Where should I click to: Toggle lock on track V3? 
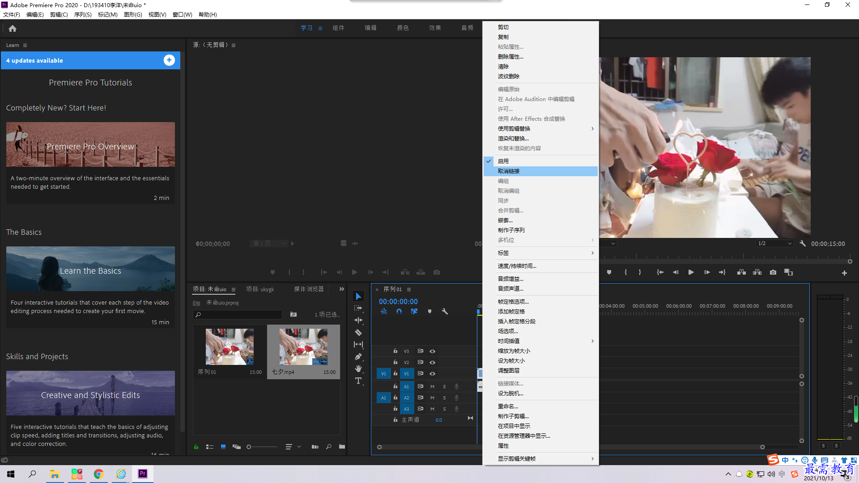click(395, 351)
